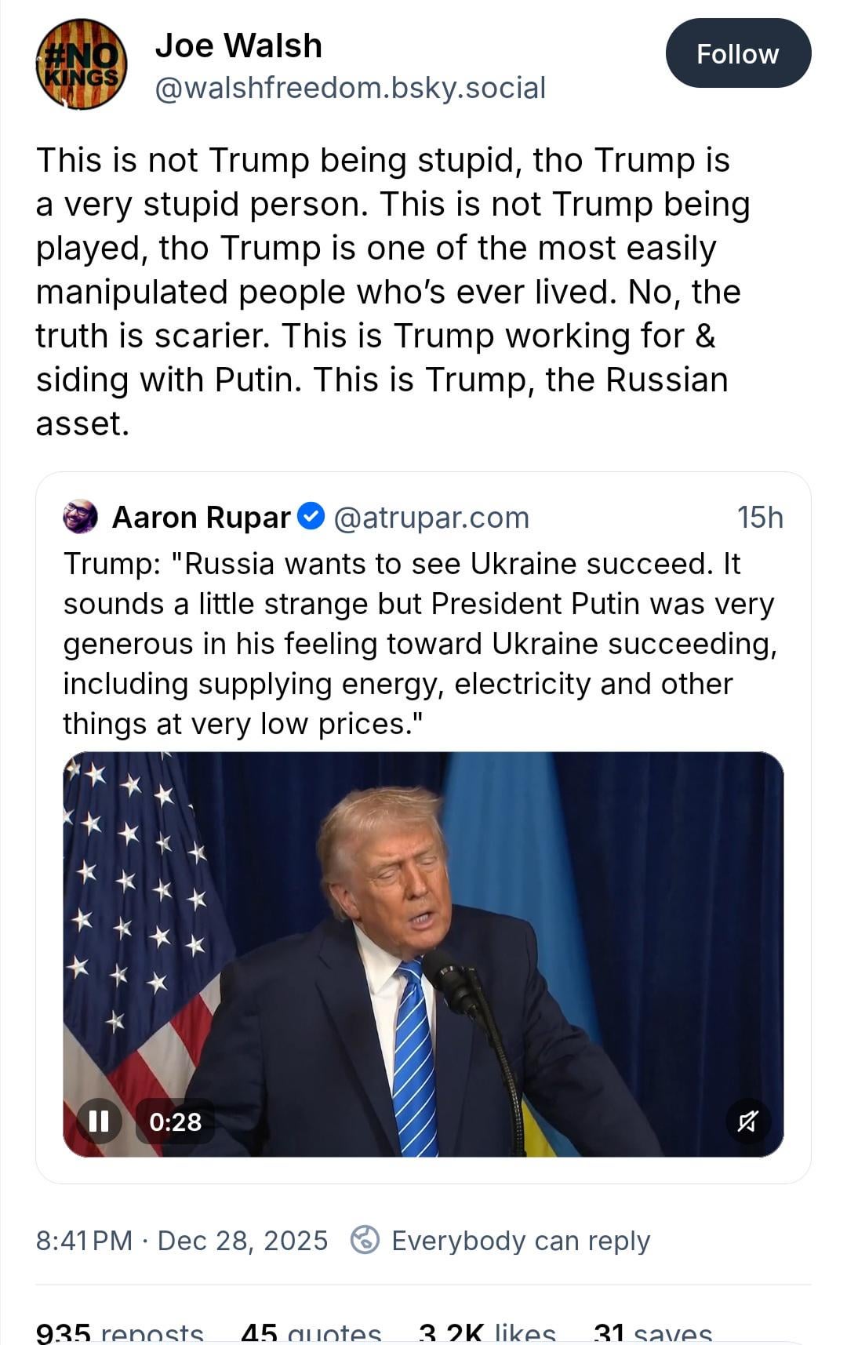The height and width of the screenshot is (1345, 847).
Task: Open the quoted post text by Rupar
Action: (x=420, y=643)
